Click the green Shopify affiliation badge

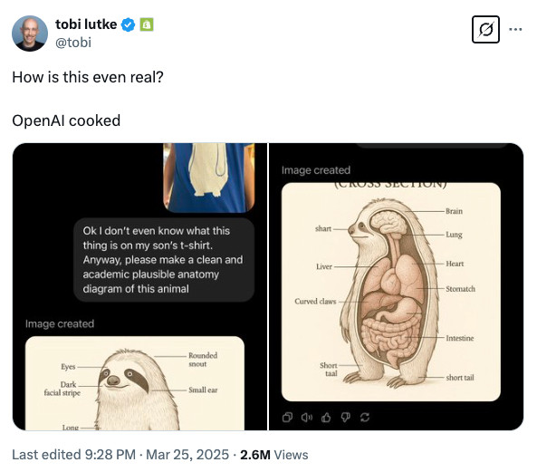[147, 24]
